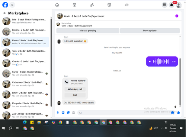Viewport: 186px width, 137px height.
Task: Open the notifications bell
Action: (x=171, y=5)
